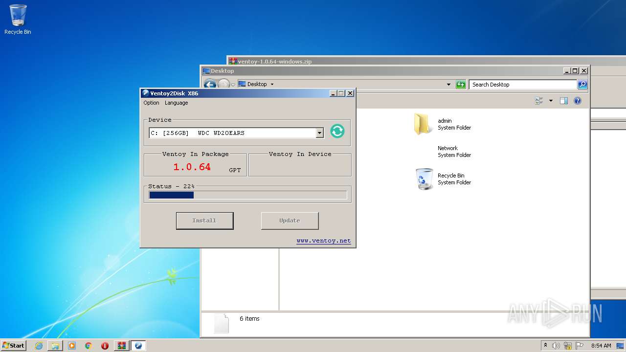Screen dimensions: 626x352
Task: Launch Opera browser from the taskbar
Action: 105,346
